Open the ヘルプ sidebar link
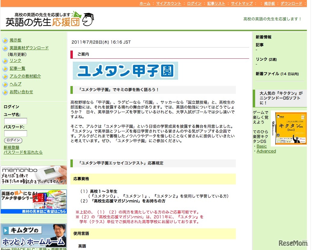 16,84
